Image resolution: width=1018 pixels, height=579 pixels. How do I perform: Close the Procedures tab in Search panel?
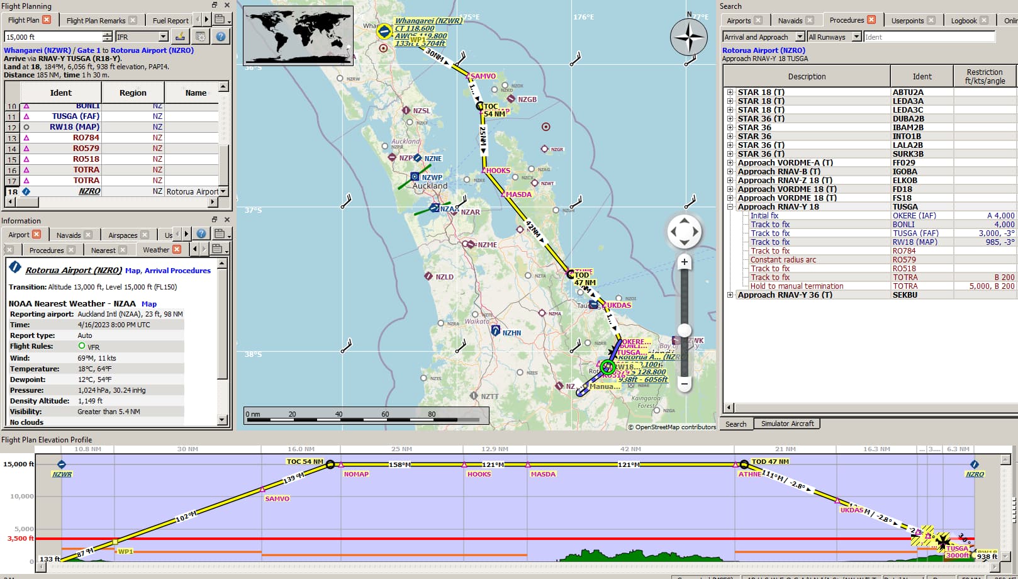(871, 20)
